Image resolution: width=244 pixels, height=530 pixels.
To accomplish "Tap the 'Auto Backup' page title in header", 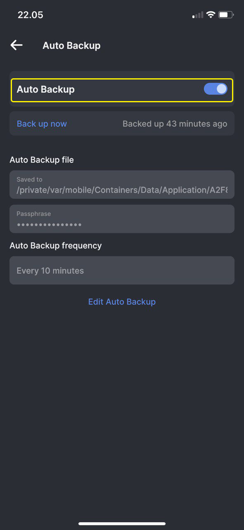I will pos(71,46).
